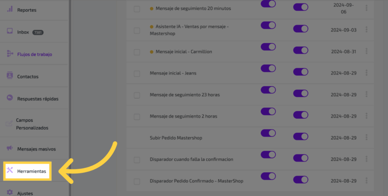Select the Flujos de trabajo icon
388x196 pixels.
(10, 54)
